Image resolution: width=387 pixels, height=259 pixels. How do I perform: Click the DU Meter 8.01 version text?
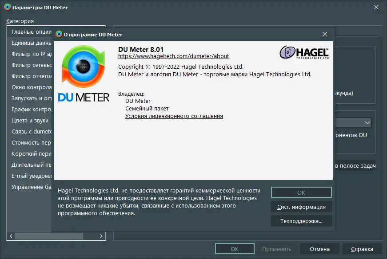[141, 49]
